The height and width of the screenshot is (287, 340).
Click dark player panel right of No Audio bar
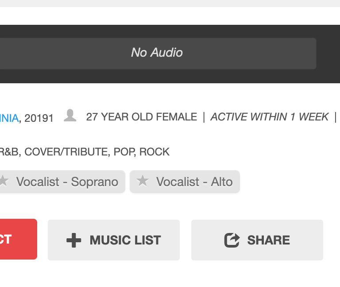coord(328,54)
